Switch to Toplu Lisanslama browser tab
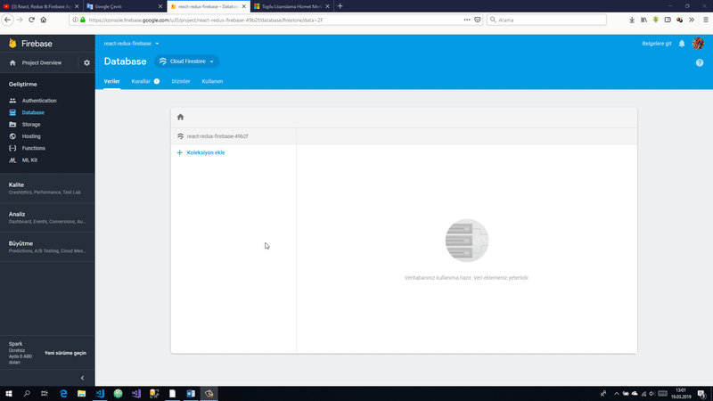The image size is (713, 401). (291, 6)
